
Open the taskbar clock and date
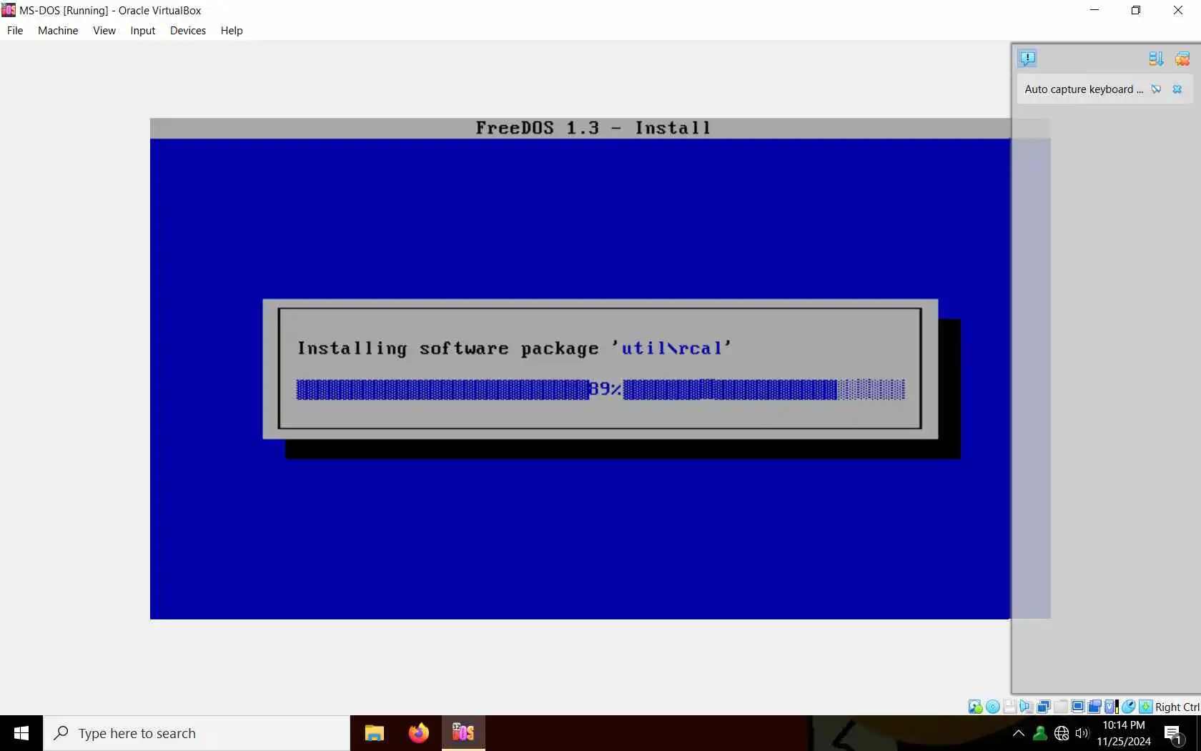tap(1124, 733)
